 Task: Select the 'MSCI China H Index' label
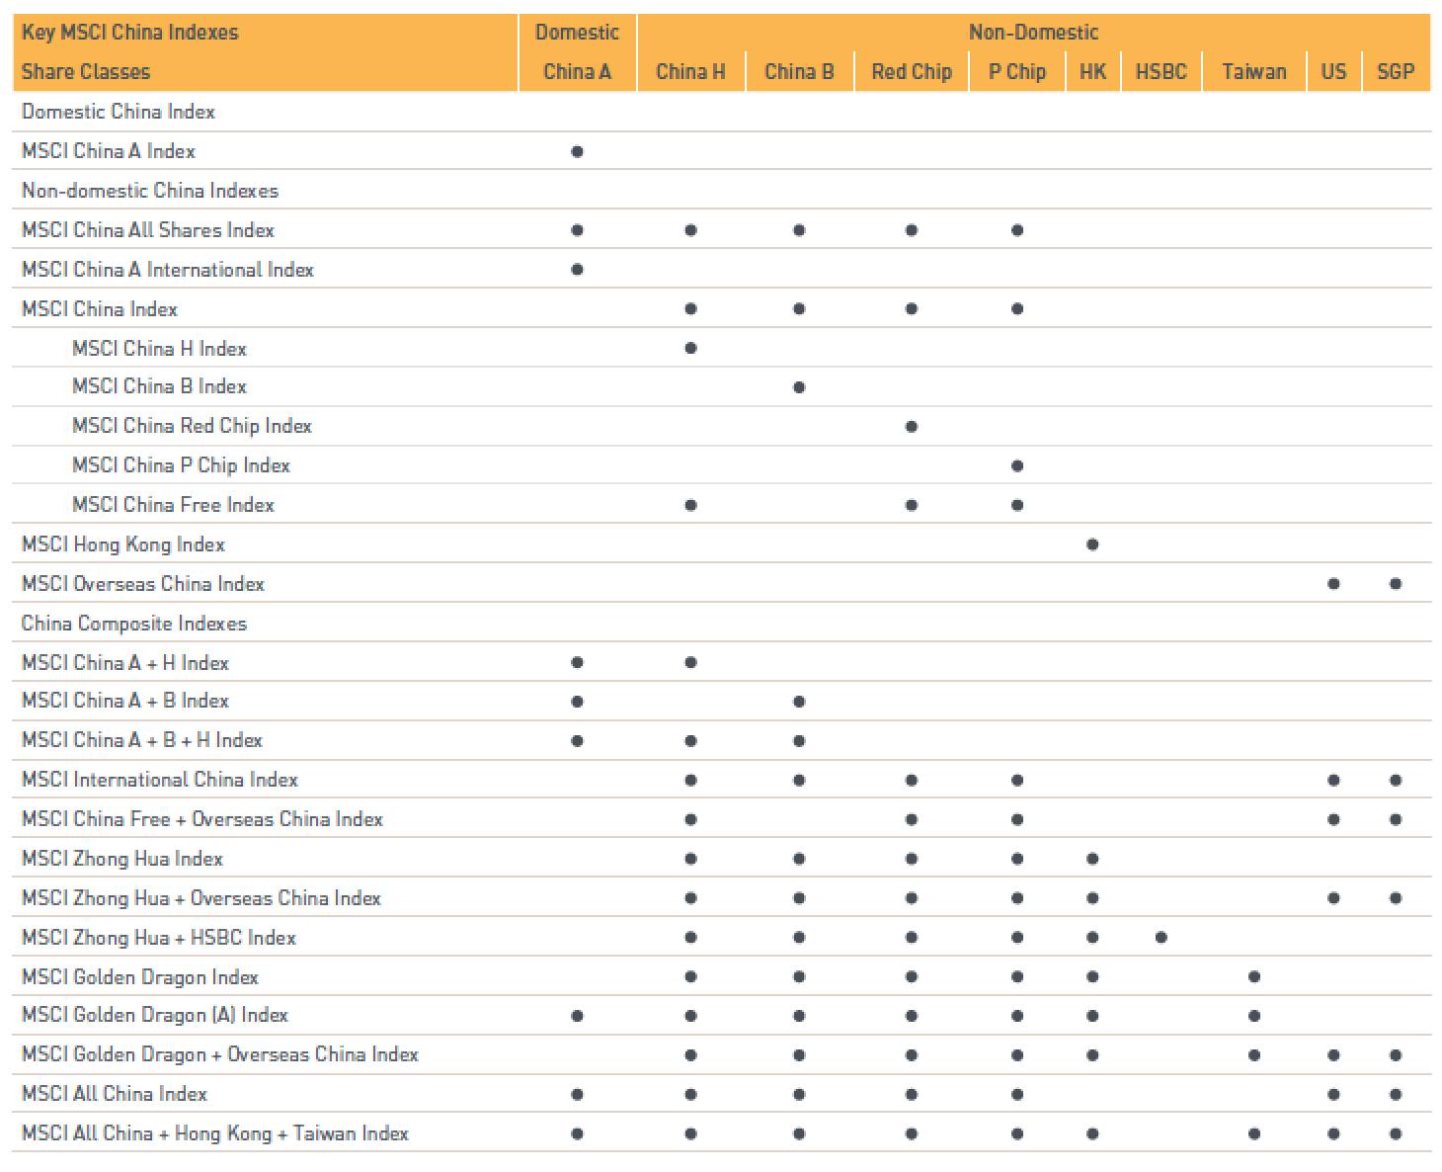(x=159, y=349)
